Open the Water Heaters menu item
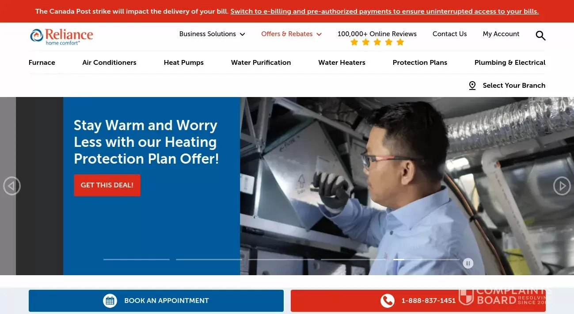Screen dimensions: 574x314 click(342, 63)
